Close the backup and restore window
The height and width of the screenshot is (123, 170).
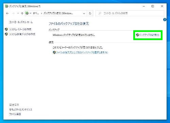162,6
